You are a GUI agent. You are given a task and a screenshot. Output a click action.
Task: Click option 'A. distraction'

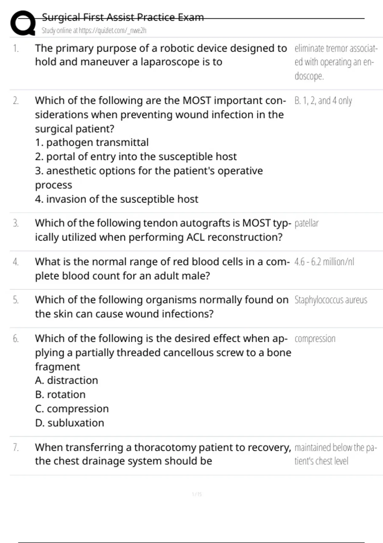point(67,380)
